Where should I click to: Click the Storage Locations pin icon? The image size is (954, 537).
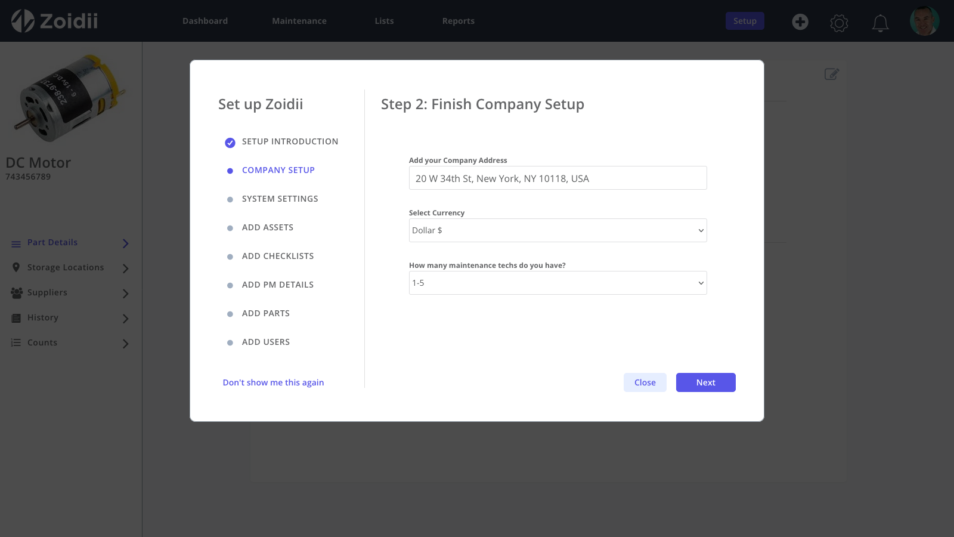(16, 267)
